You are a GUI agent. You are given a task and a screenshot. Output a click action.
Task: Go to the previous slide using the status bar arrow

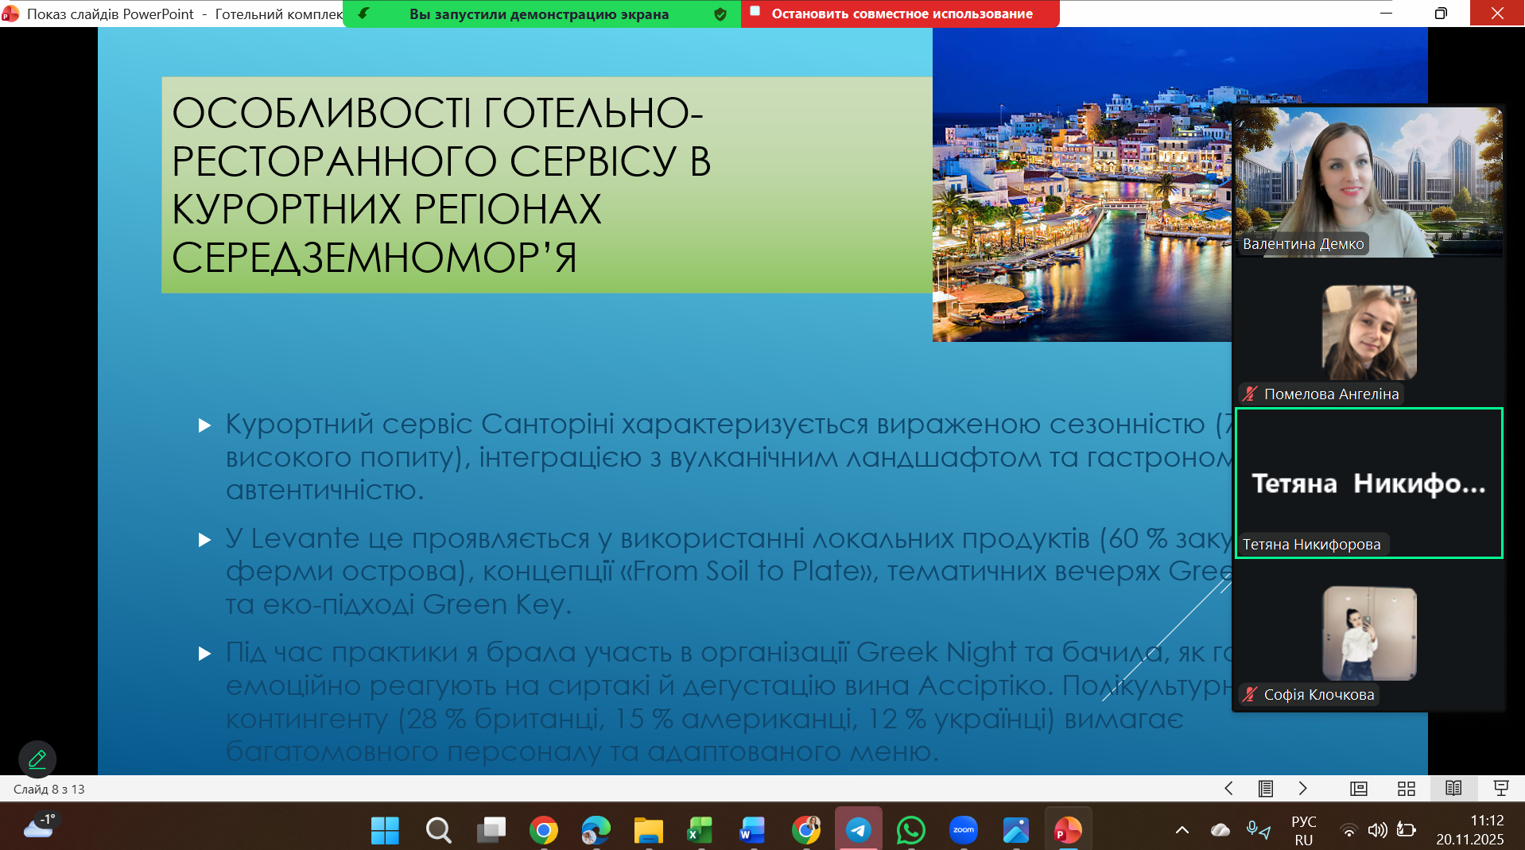(x=1228, y=788)
